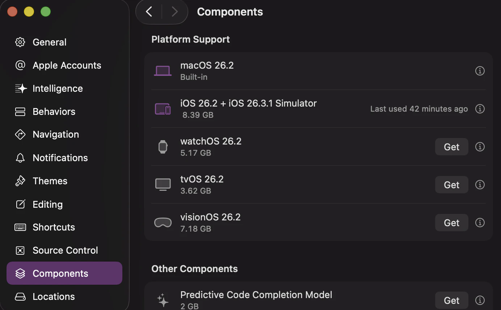This screenshot has width=501, height=310.
Task: Get the watchOS 26.2 platform
Action: pyautogui.click(x=452, y=147)
